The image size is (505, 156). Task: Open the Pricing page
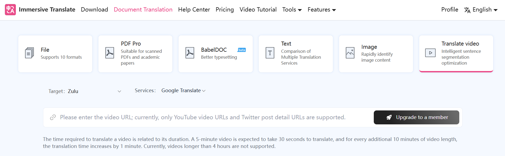(x=225, y=10)
